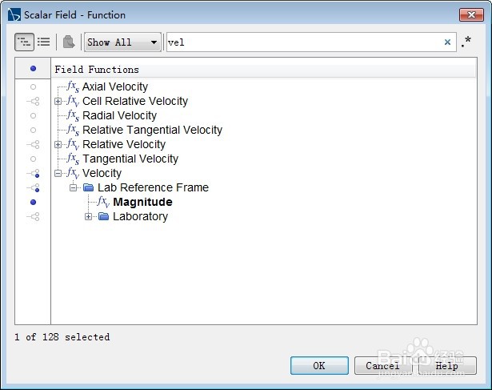Toggle selection circle beside Axial Velocity
Viewport: 492px width, 390px height.
click(x=33, y=86)
